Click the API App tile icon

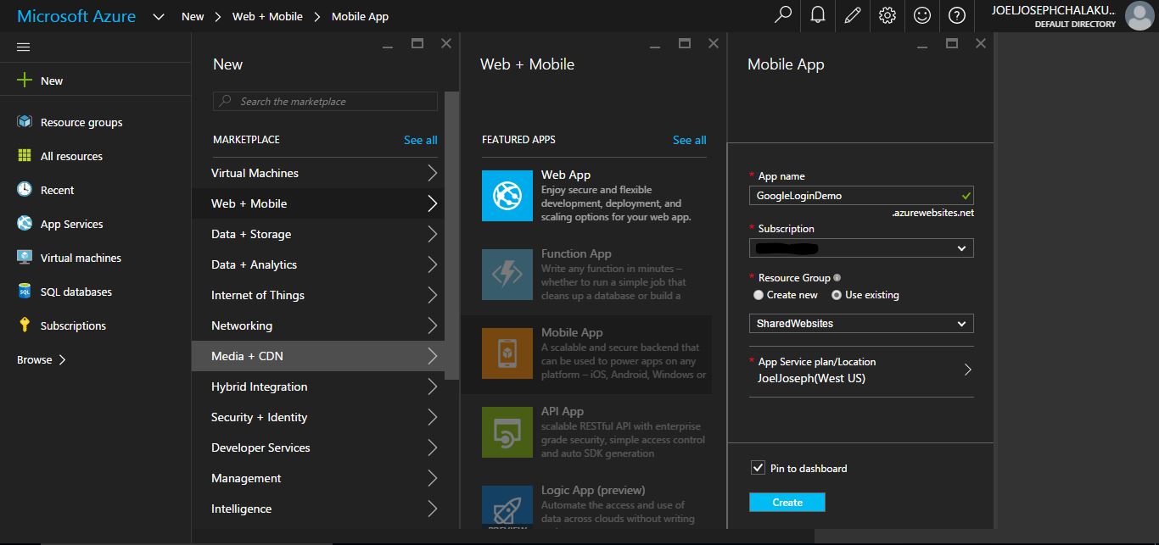pyautogui.click(x=507, y=432)
